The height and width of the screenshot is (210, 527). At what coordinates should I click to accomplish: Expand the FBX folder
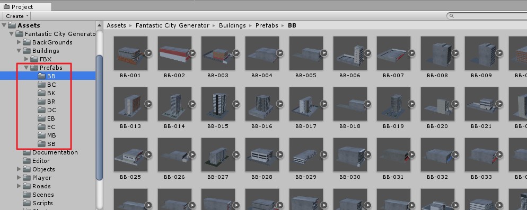pos(26,59)
